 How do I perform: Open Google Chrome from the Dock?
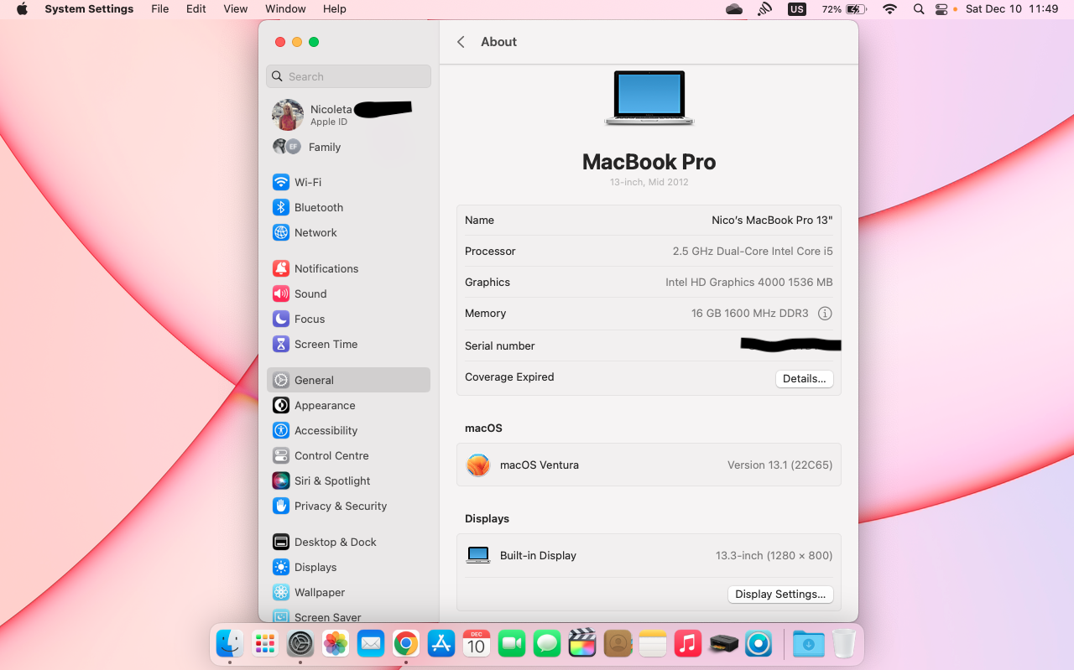tap(406, 644)
